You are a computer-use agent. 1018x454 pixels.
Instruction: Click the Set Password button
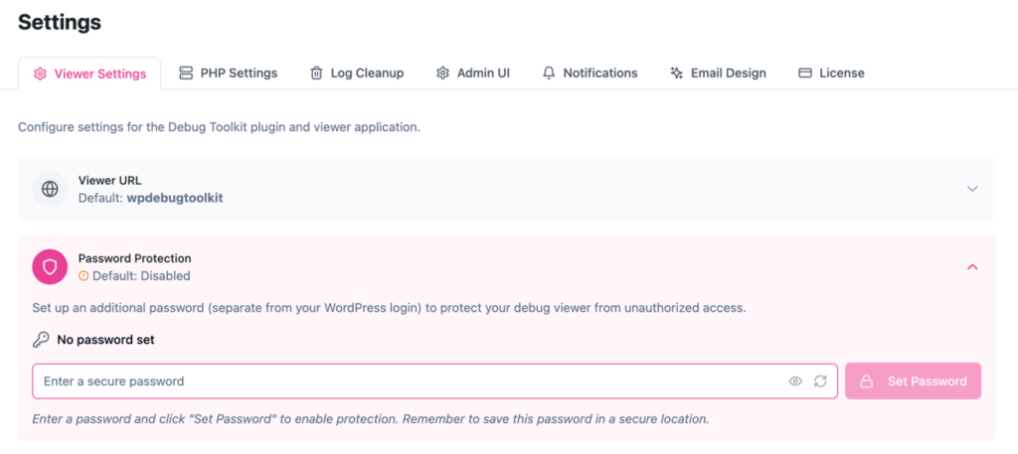coord(913,381)
